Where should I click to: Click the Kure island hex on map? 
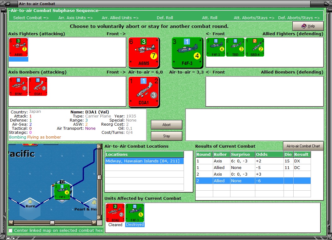(x=30, y=209)
